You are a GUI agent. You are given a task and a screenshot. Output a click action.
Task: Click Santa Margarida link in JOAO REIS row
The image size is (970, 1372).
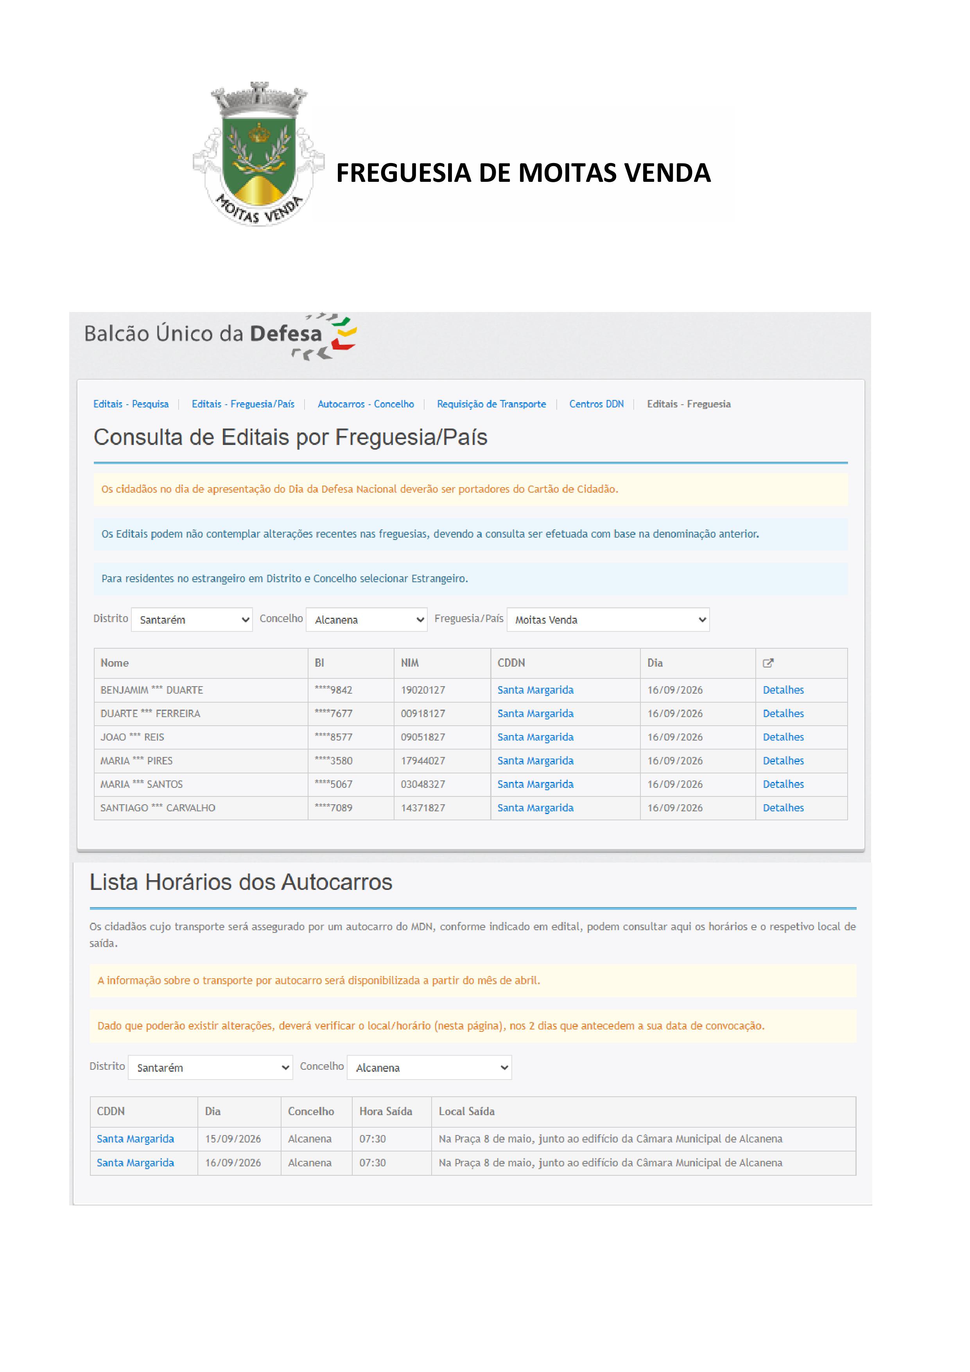click(536, 737)
